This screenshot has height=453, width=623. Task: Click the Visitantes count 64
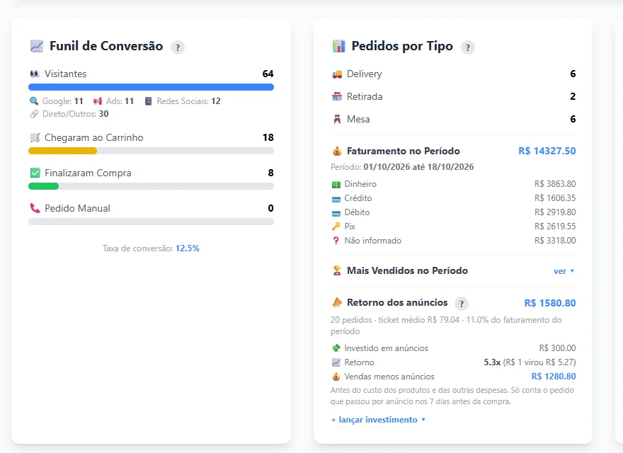268,74
